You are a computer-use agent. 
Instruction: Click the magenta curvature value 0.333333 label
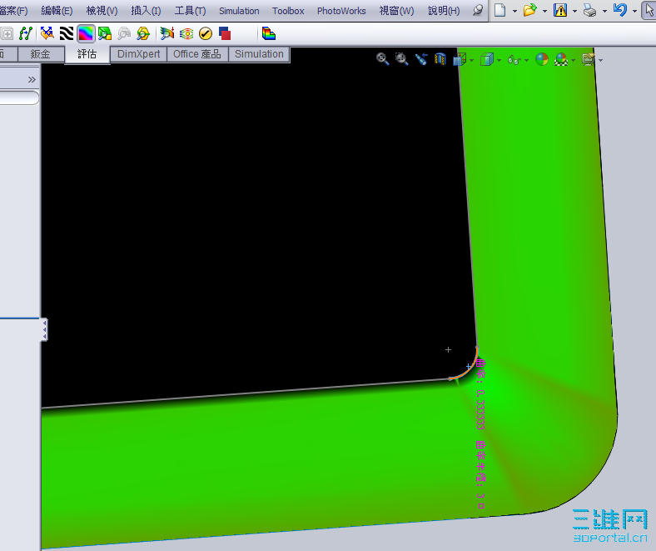tap(480, 409)
